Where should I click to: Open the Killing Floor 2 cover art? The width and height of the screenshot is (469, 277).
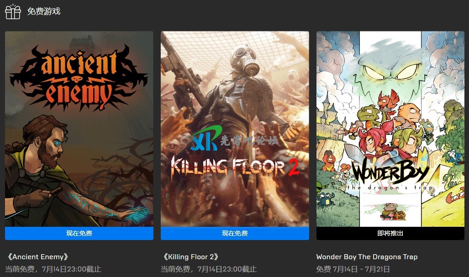tap(235, 129)
